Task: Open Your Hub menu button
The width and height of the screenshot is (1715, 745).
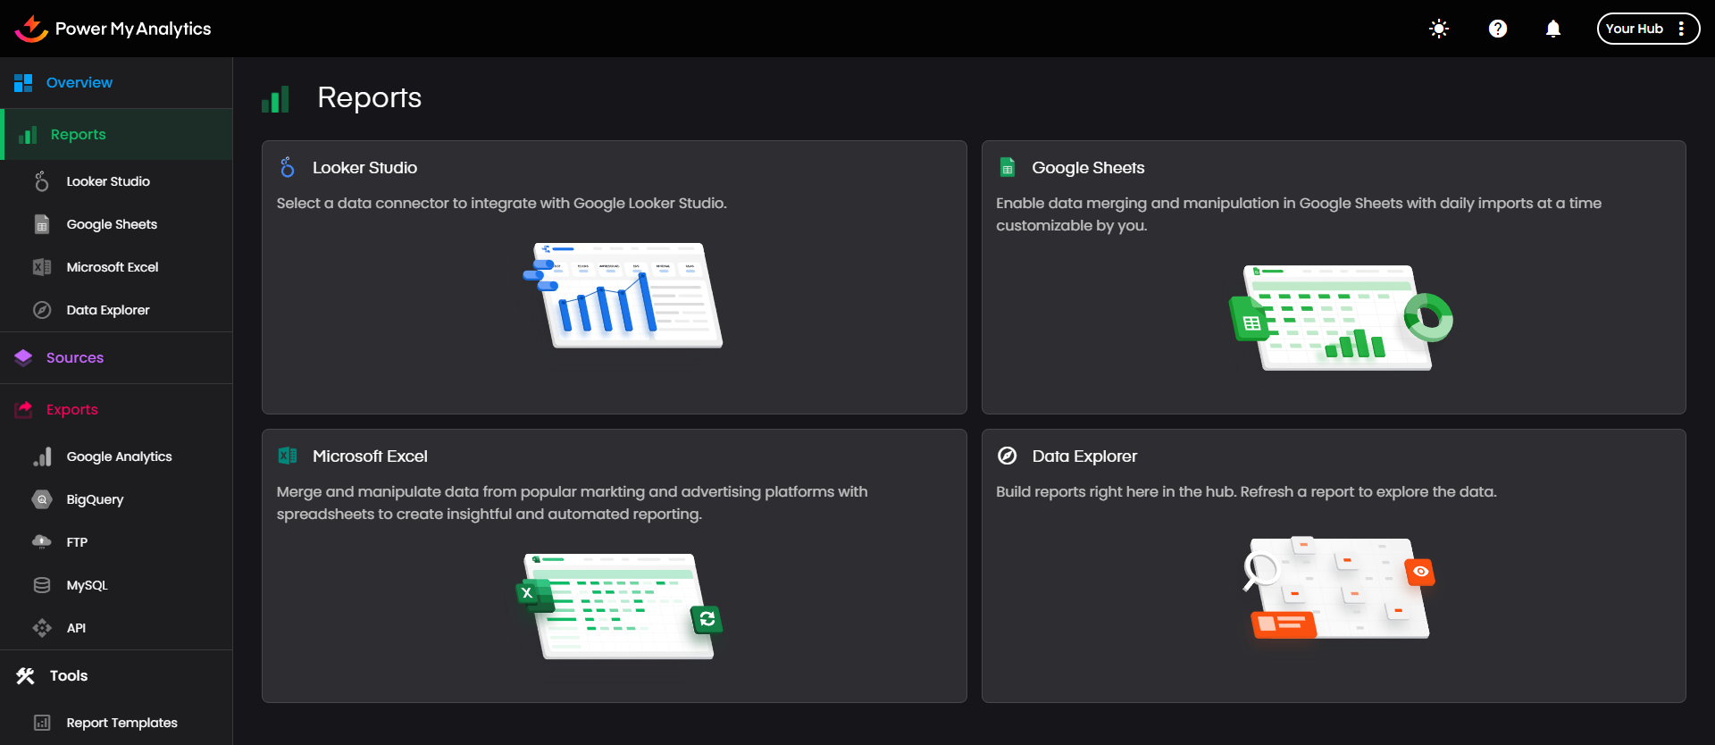Action: (x=1648, y=29)
